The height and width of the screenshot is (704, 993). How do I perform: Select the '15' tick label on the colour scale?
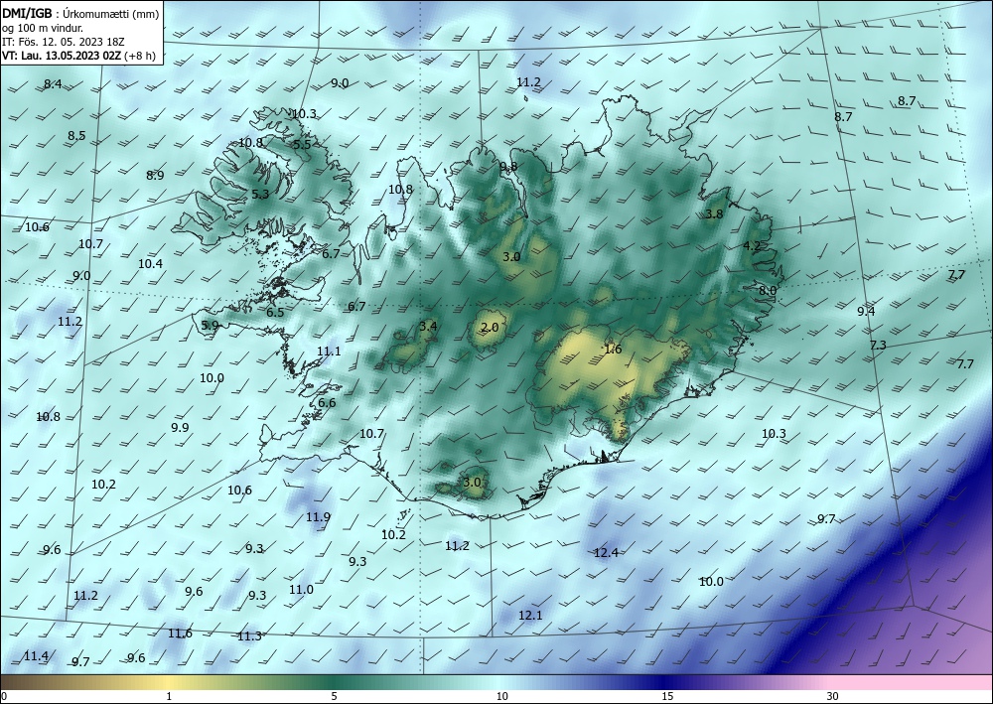point(667,696)
